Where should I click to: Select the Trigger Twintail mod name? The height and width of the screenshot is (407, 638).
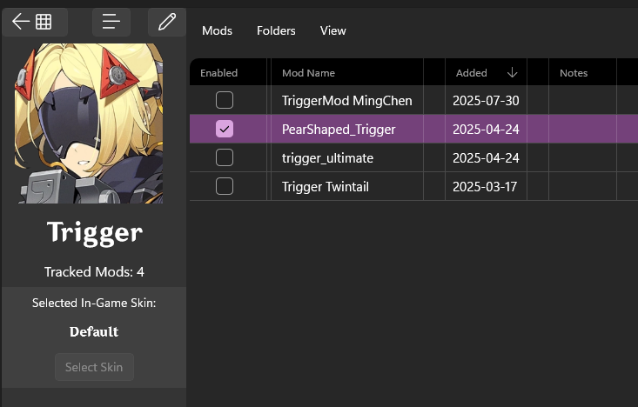point(326,187)
